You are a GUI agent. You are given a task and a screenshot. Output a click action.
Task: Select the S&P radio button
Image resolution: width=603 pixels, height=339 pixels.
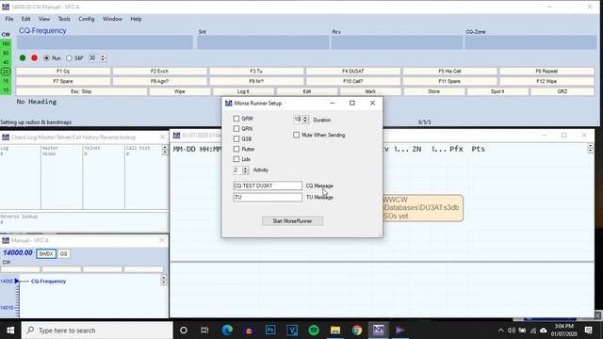click(69, 58)
